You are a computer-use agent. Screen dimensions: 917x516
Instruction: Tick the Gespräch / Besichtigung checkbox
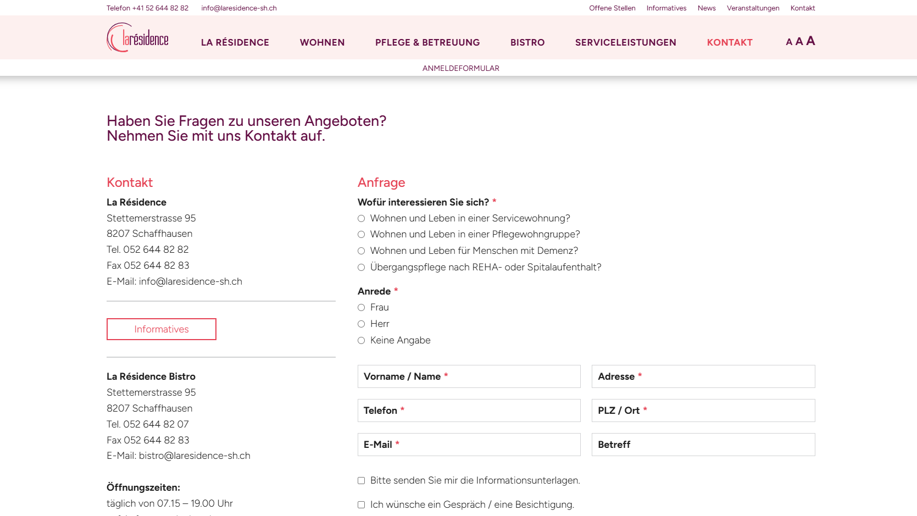pyautogui.click(x=361, y=505)
